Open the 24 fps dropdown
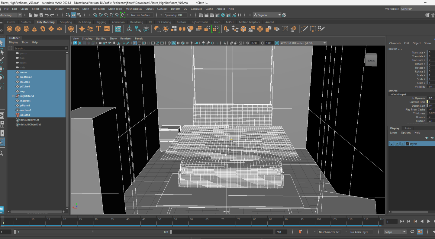The width and height of the screenshot is (435, 239). click(x=395, y=232)
